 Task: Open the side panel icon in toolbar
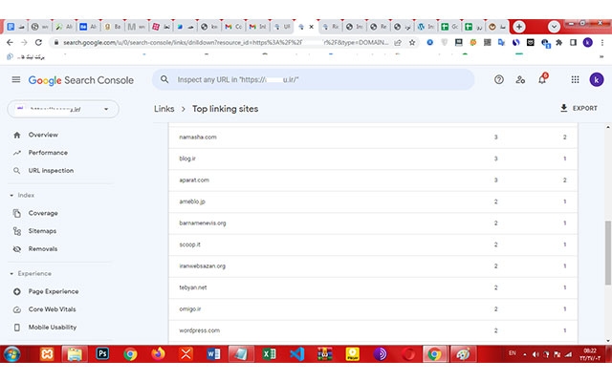click(x=573, y=42)
